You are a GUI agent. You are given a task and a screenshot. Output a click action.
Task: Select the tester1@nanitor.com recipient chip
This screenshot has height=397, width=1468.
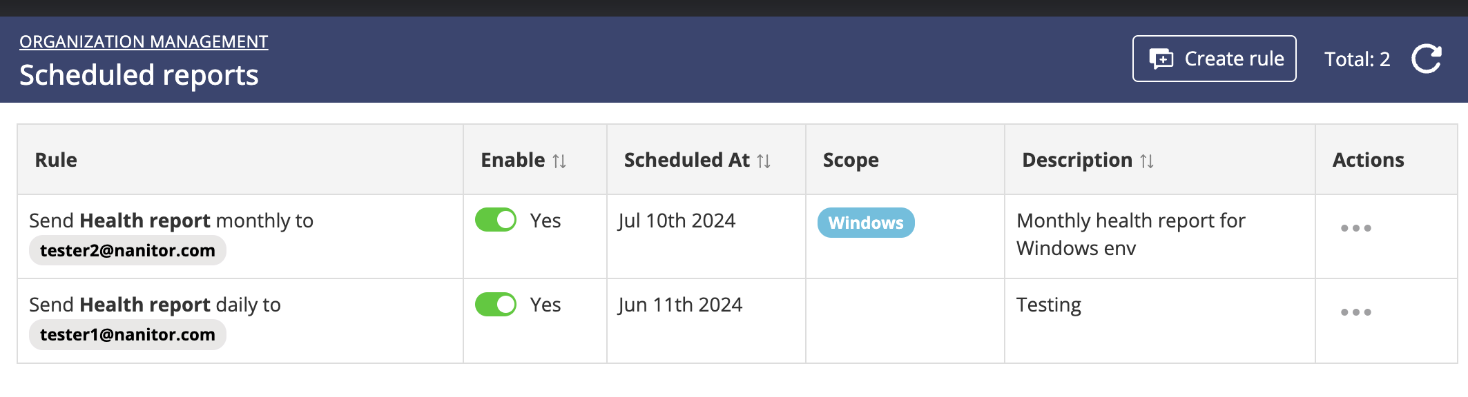pyautogui.click(x=128, y=335)
